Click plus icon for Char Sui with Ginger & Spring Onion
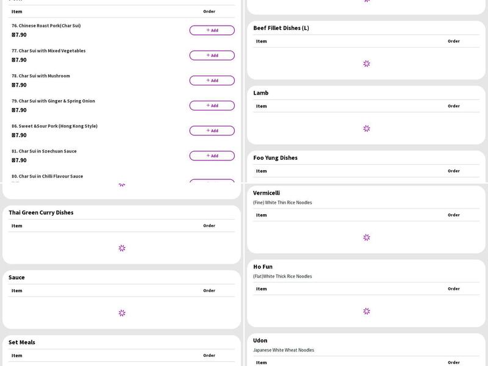This screenshot has height=366, width=488. [208, 106]
